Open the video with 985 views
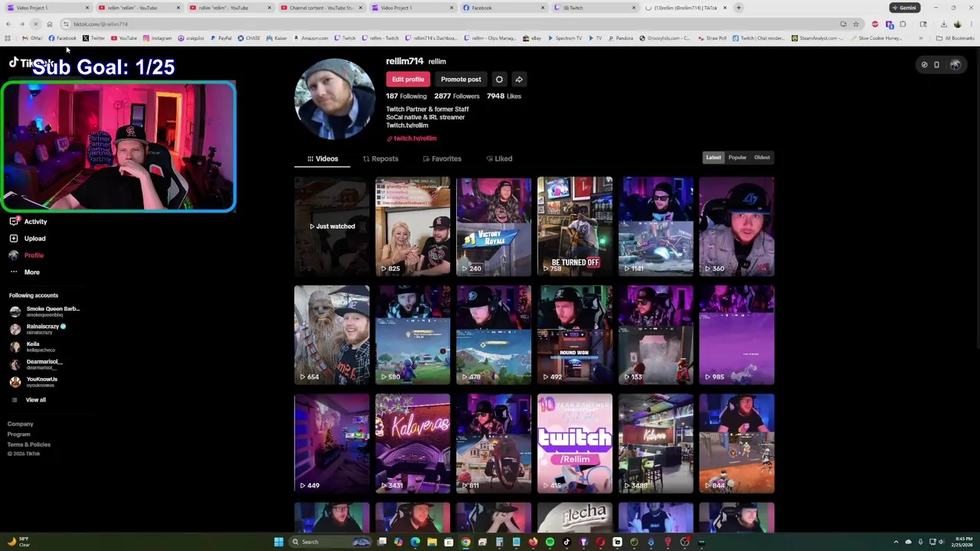The height and width of the screenshot is (551, 980). click(737, 335)
